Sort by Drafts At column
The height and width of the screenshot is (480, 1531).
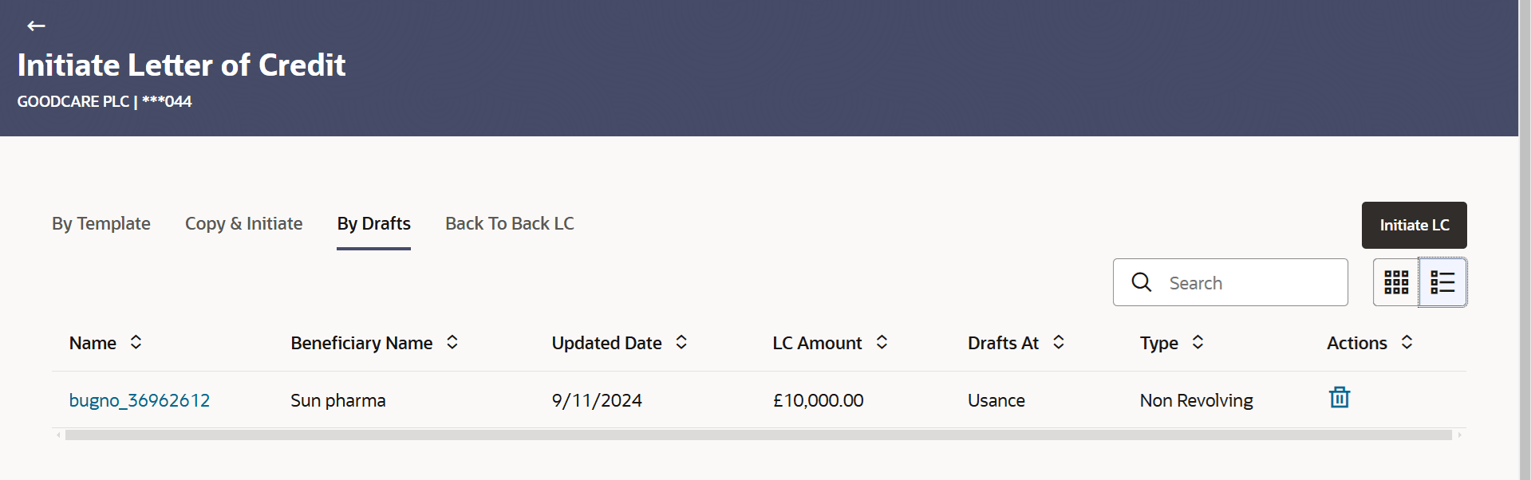1059,342
